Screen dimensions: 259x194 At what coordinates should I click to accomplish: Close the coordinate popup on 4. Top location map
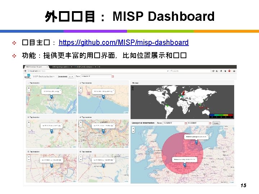coord(114,125)
